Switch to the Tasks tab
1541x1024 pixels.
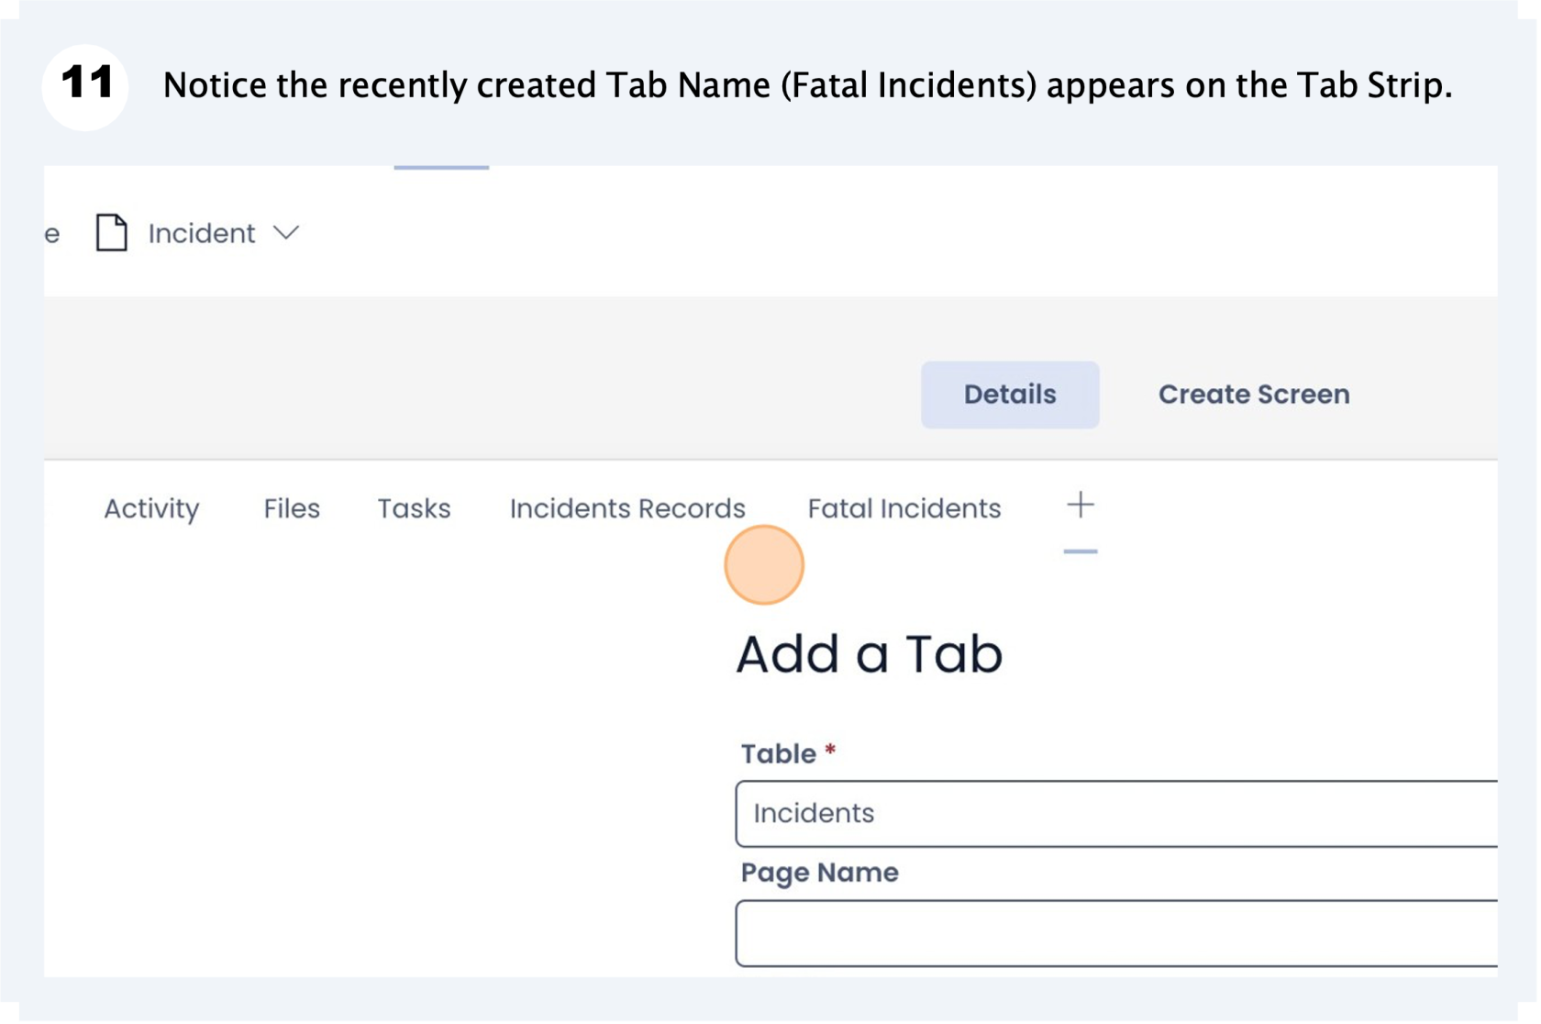(414, 508)
